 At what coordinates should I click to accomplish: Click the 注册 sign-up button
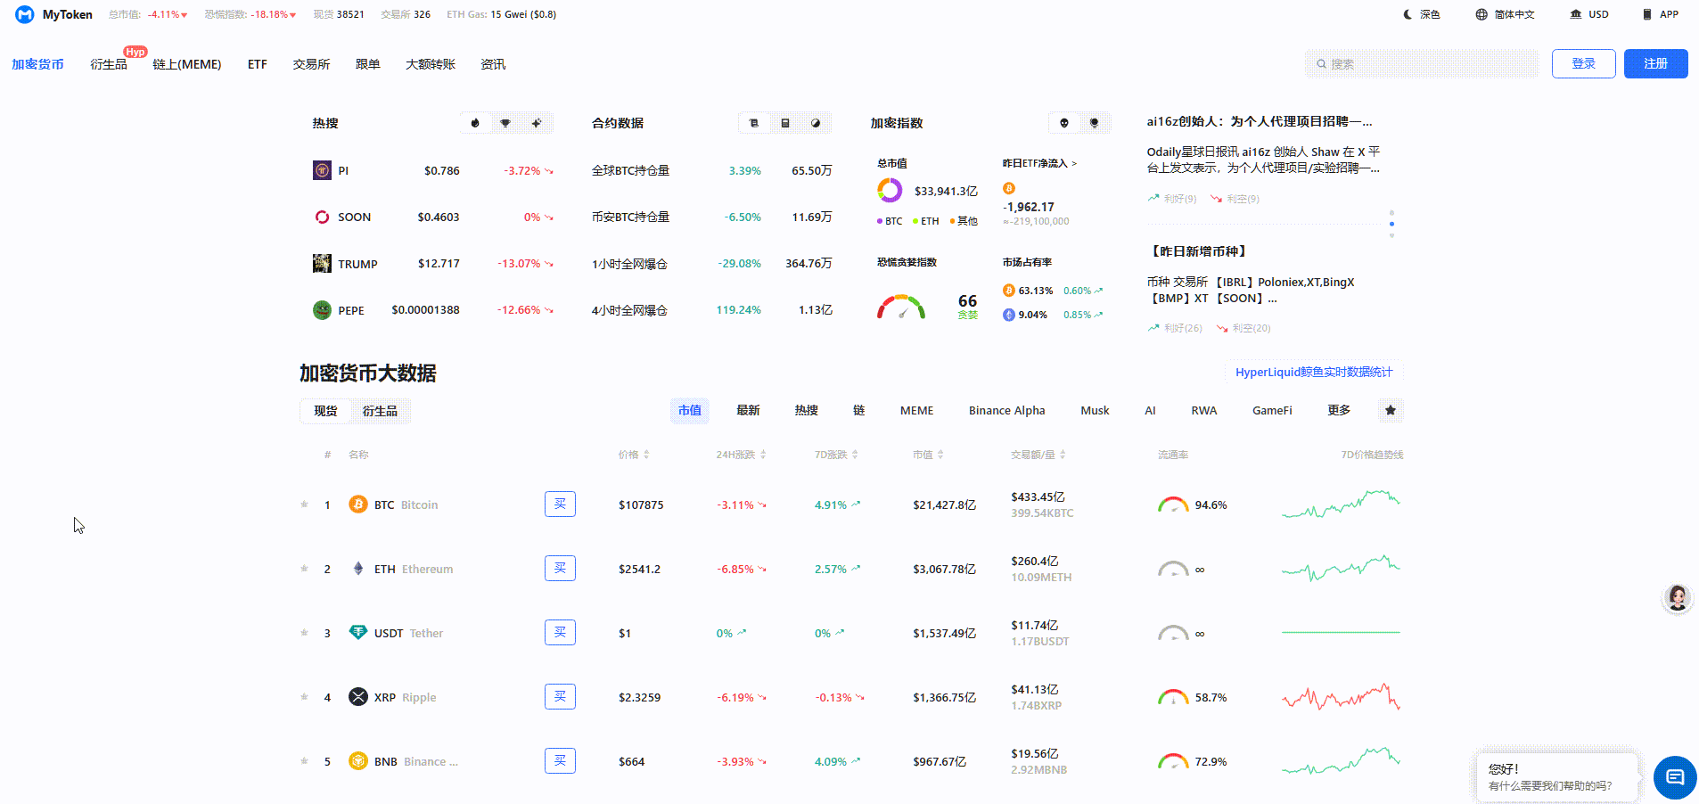pos(1655,63)
